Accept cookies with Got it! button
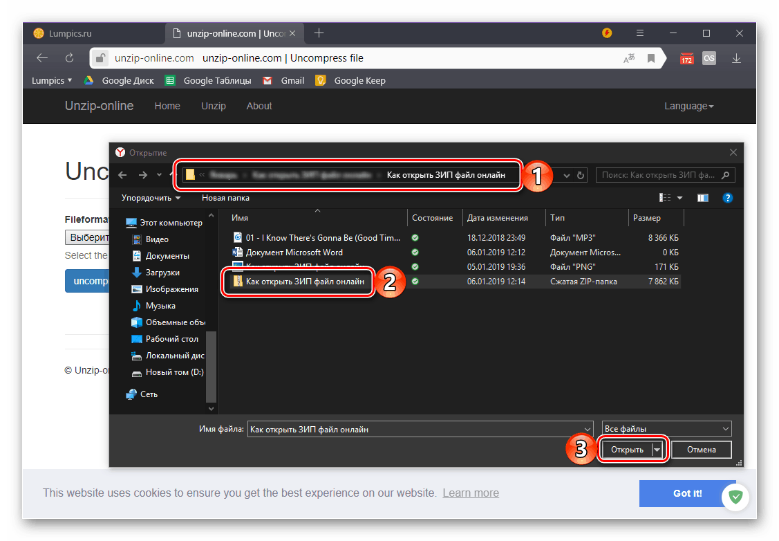The image size is (779, 541). coord(688,493)
